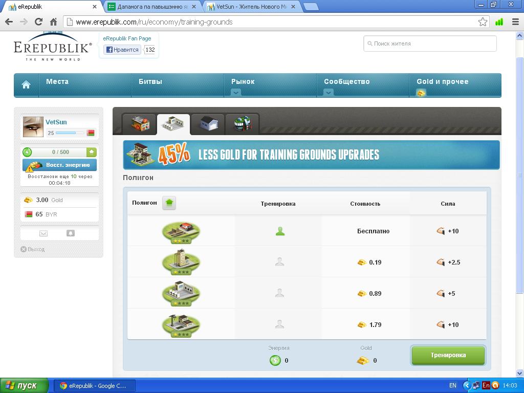524x393 pixels.
Task: Open a new browser tab
Action: pyautogui.click(x=311, y=7)
